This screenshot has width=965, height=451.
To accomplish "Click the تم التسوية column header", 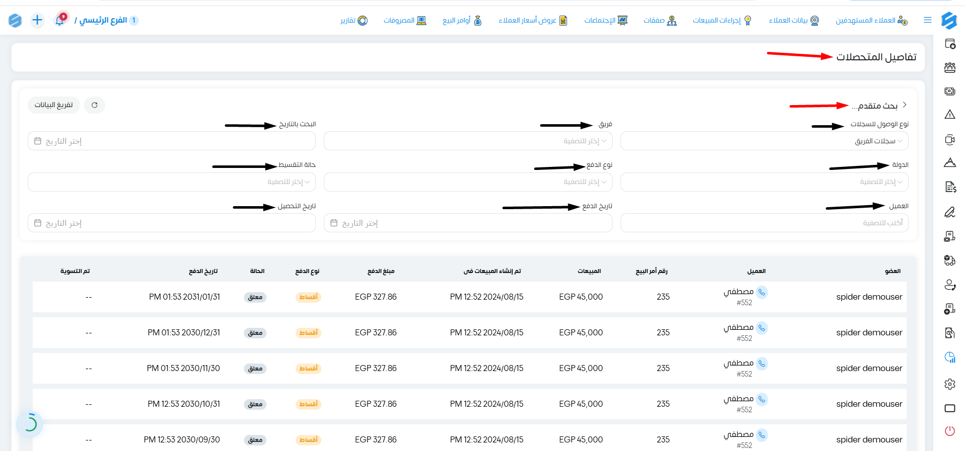I will click(x=75, y=271).
